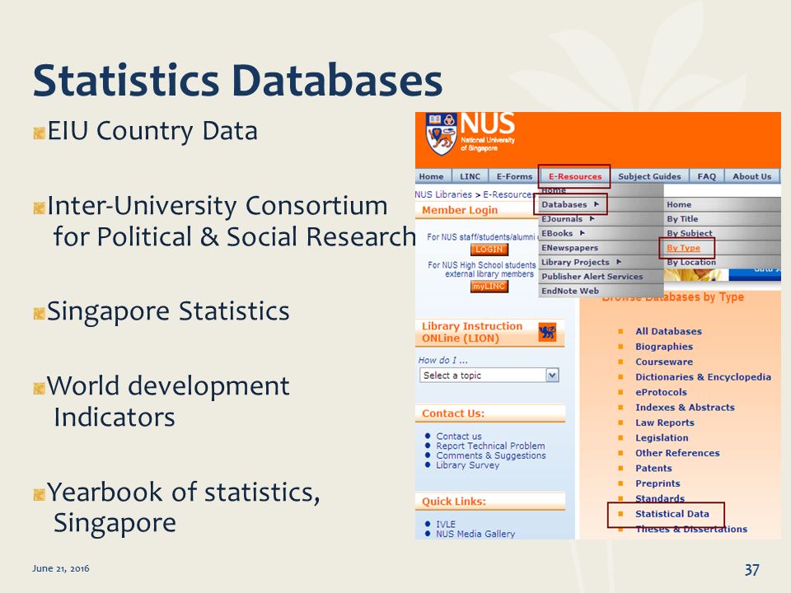Image resolution: width=791 pixels, height=593 pixels.
Task: Click the NUS crest logo
Action: 442,133
